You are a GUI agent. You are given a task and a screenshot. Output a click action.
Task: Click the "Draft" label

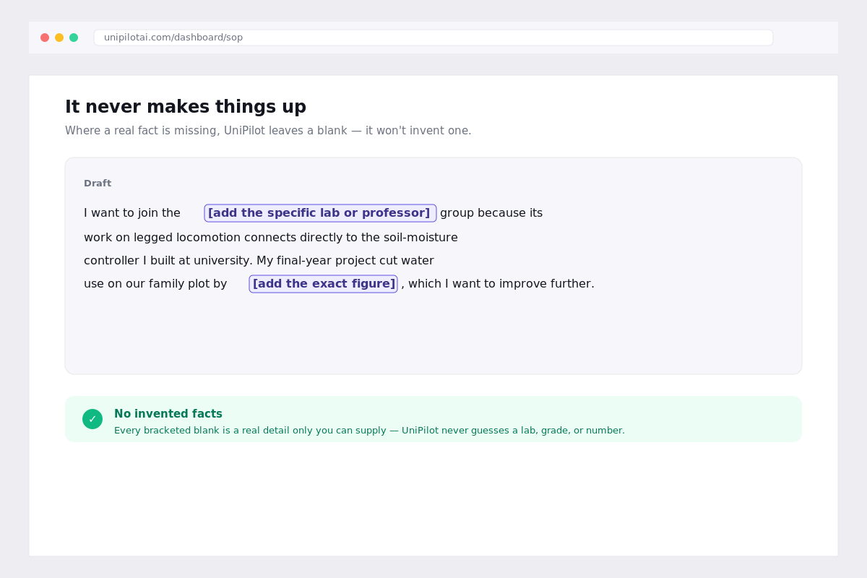98,184
